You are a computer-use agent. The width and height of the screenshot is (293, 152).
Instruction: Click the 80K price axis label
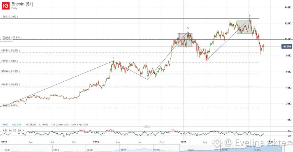(288, 55)
